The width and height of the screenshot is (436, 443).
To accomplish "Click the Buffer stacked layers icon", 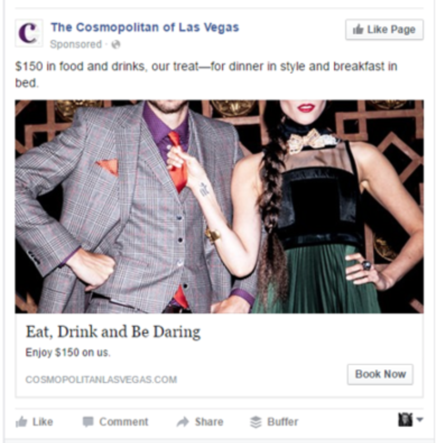I will [x=256, y=422].
